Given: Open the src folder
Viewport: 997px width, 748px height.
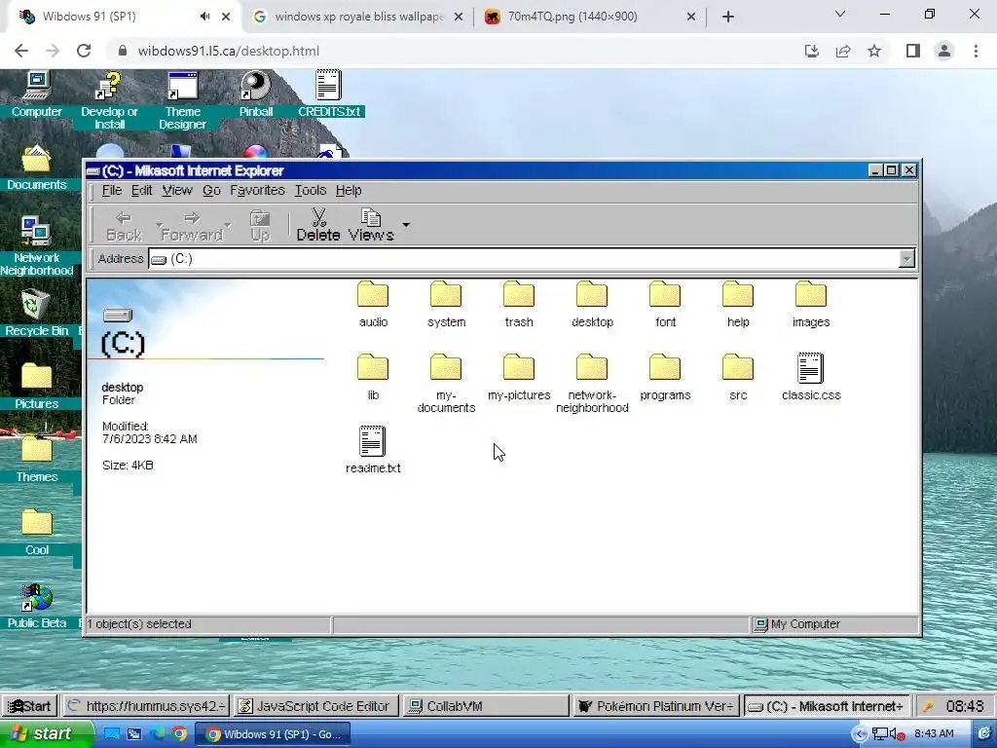Looking at the screenshot, I should click(738, 378).
